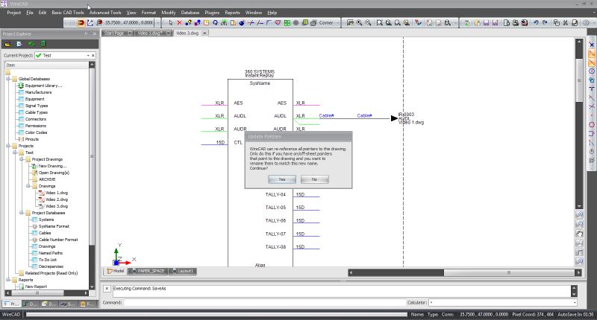
Task: Click the blue bomb explode icon
Action: pyautogui.click(x=242, y=23)
